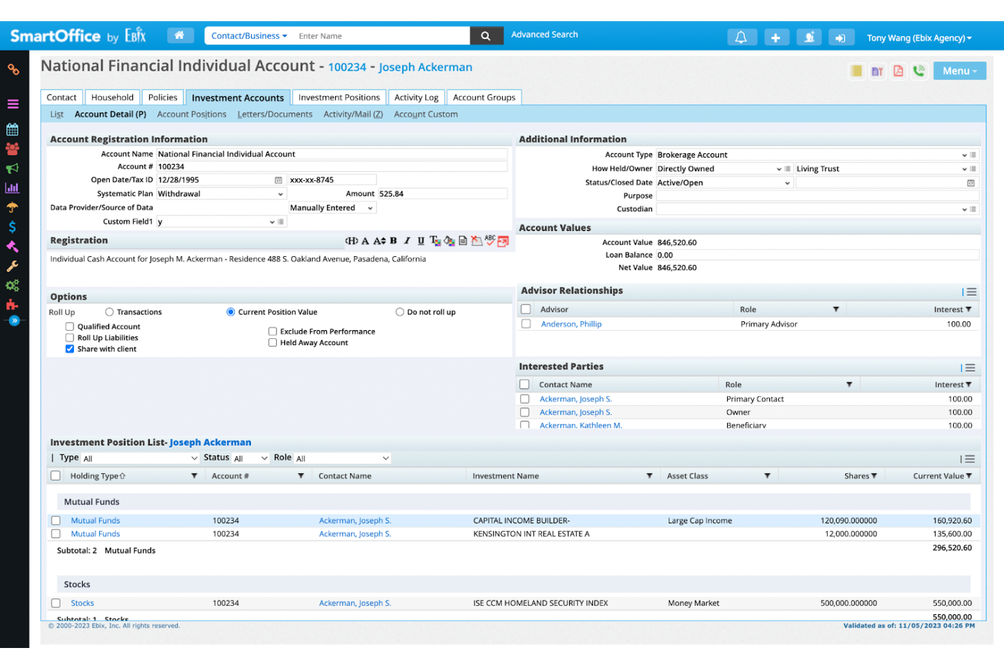Open Advanced Search link
1004x669 pixels.
(x=545, y=35)
